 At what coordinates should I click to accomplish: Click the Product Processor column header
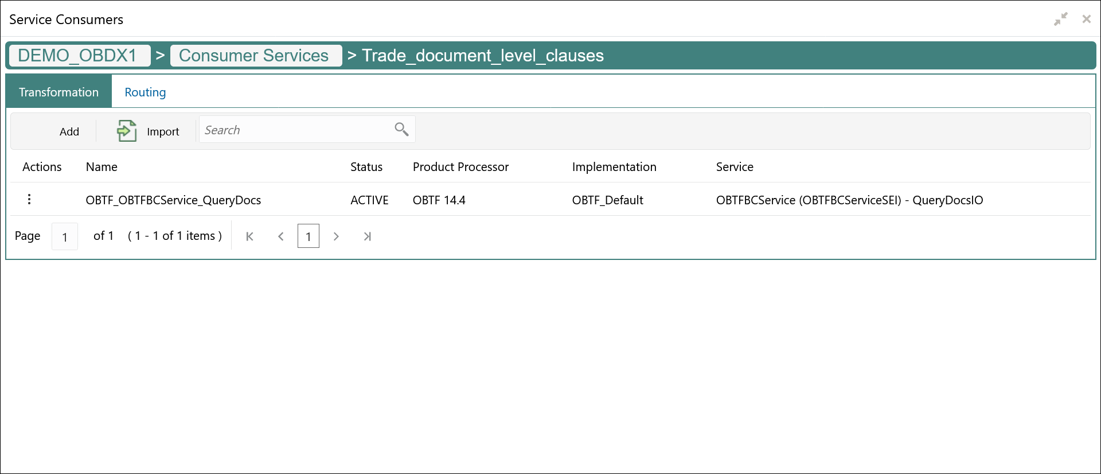(460, 167)
